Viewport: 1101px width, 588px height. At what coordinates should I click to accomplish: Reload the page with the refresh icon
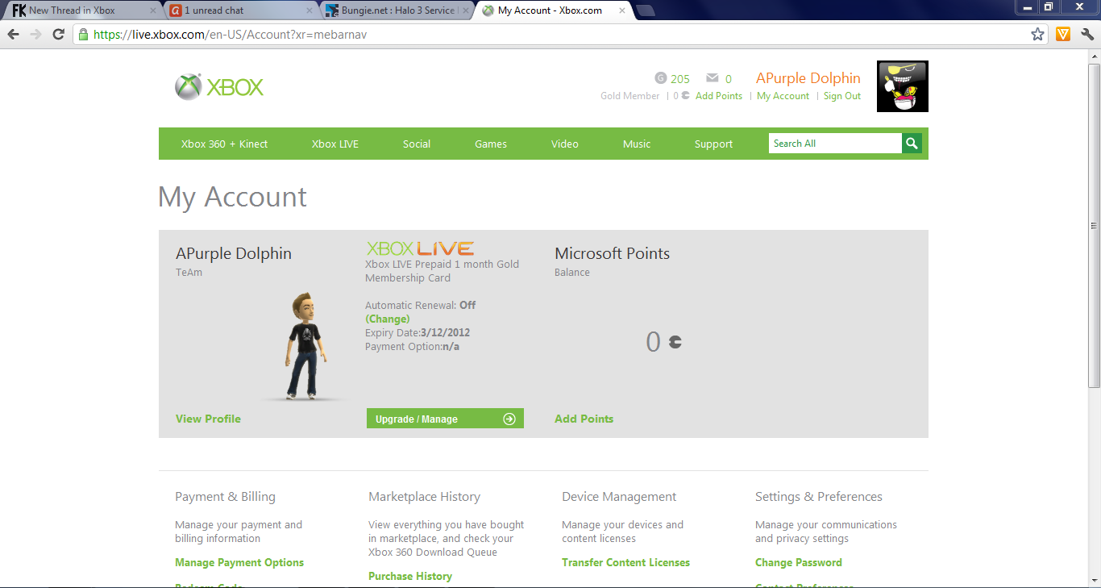click(x=58, y=35)
